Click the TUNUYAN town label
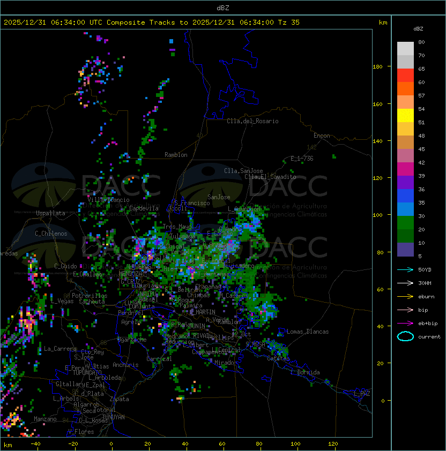The height and width of the screenshot is (451, 446). [x=114, y=417]
